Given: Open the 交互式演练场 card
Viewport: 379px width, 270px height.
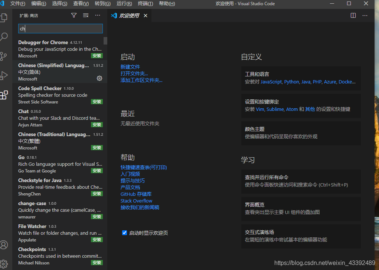Looking at the screenshot, I should click(301, 236).
